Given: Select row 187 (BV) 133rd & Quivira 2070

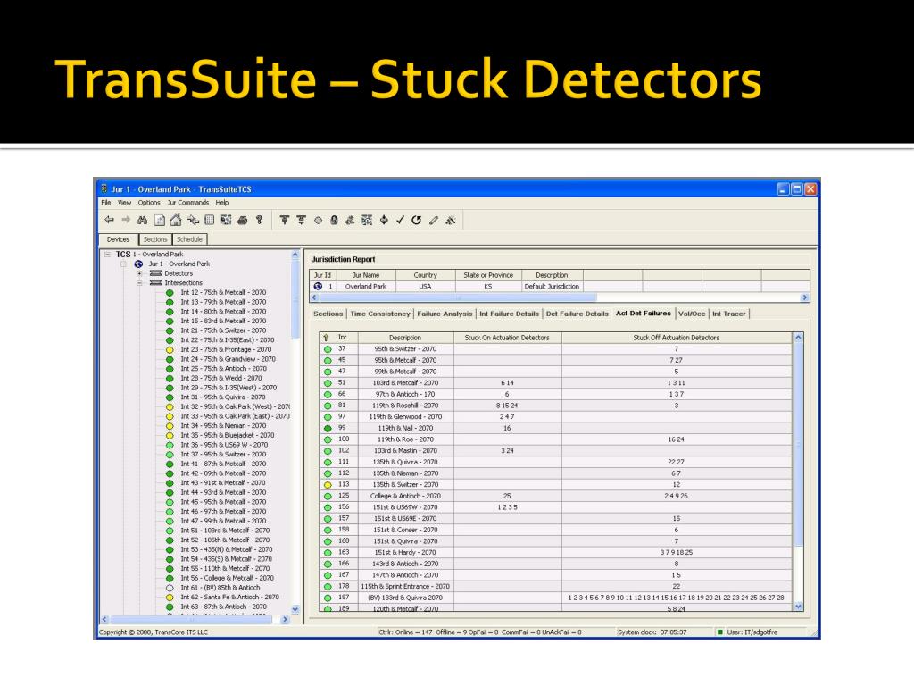Looking at the screenshot, I should pyautogui.click(x=556, y=598).
